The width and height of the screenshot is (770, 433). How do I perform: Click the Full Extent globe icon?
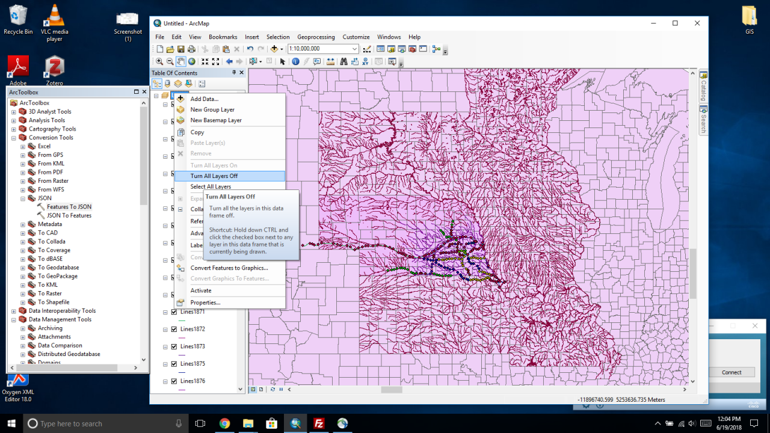tap(192, 61)
